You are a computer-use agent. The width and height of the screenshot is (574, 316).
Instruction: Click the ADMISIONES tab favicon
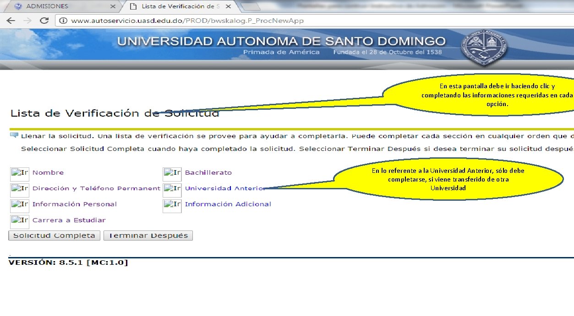coord(18,6)
